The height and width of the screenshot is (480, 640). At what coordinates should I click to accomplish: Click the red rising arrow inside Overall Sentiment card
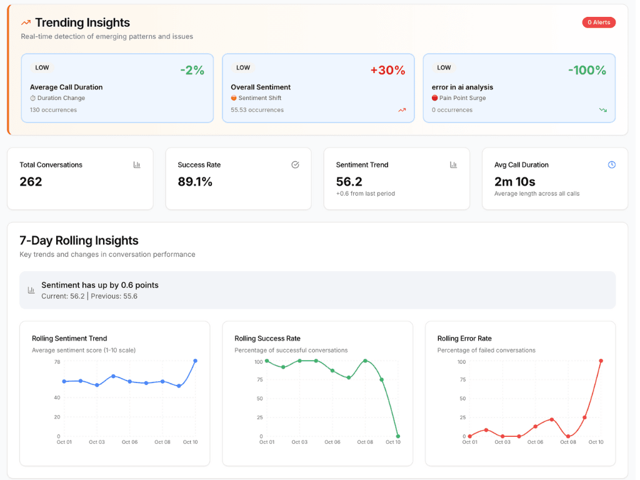pyautogui.click(x=402, y=110)
